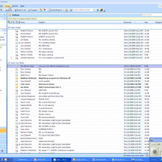Image resolution: width=162 pixels, height=162 pixels.
Task: Select Julie Johns Welcome to Inman email
Action: pyautogui.click(x=85, y=84)
